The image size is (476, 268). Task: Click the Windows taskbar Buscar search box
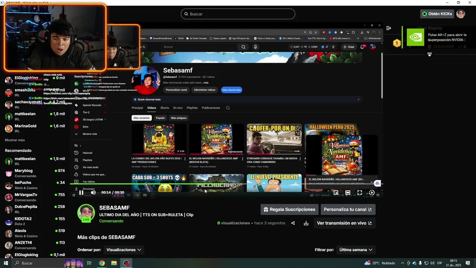48,263
